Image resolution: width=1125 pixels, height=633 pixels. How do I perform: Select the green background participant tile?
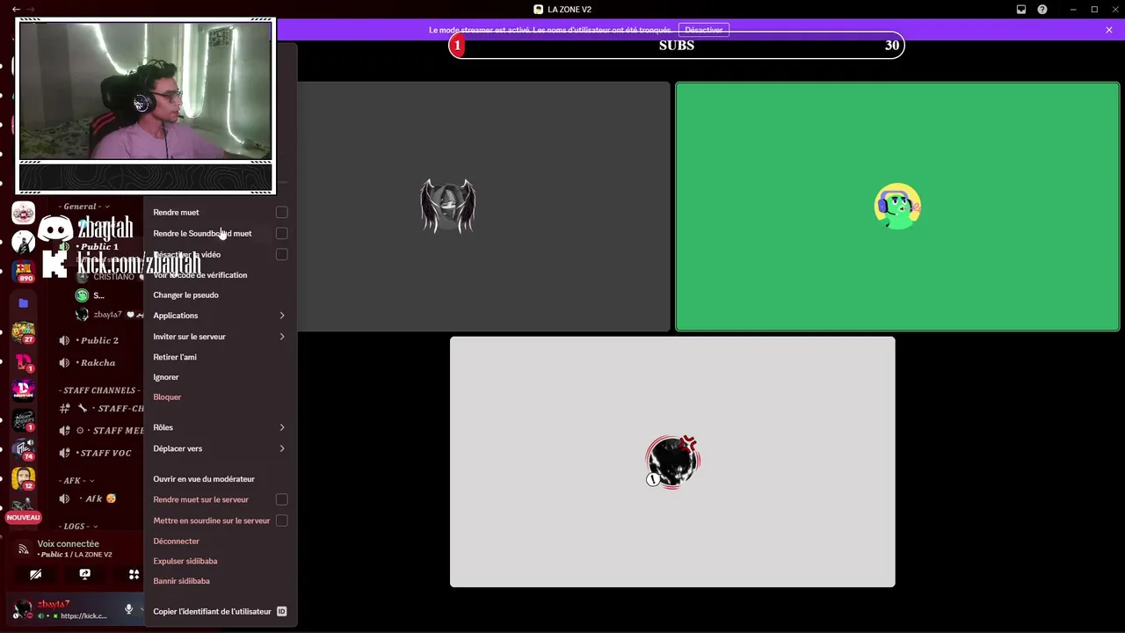pos(897,207)
